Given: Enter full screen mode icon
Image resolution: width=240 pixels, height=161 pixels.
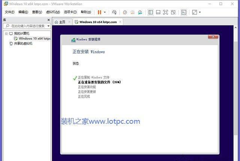Looking at the screenshot, I should coord(166,12).
